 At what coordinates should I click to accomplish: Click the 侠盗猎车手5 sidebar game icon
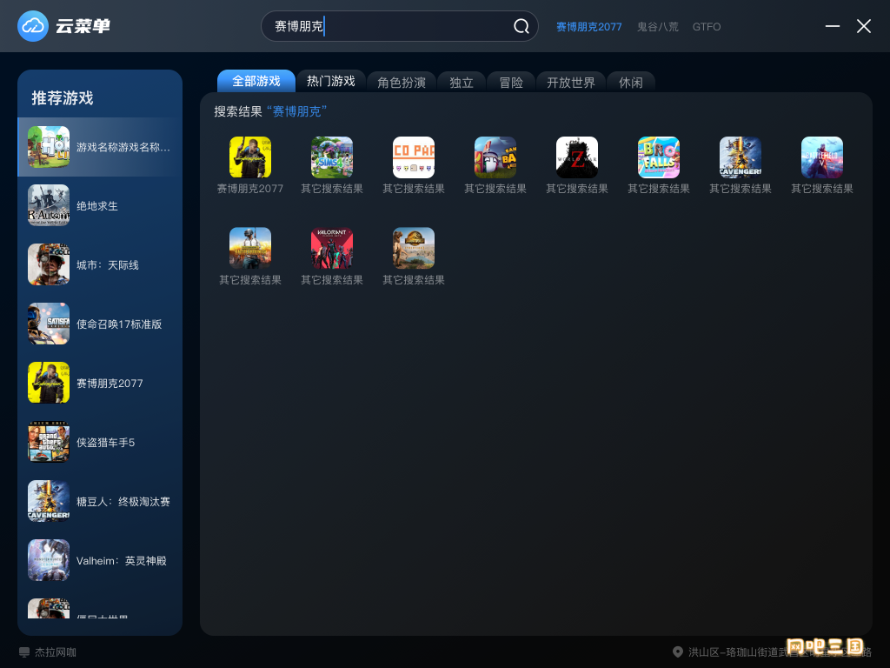tap(49, 442)
